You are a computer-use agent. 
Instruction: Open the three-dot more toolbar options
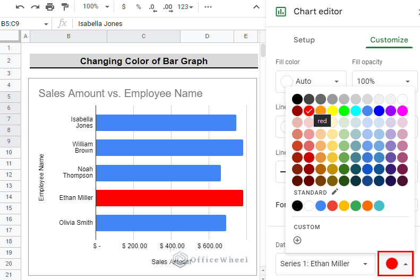pyautogui.click(x=208, y=7)
